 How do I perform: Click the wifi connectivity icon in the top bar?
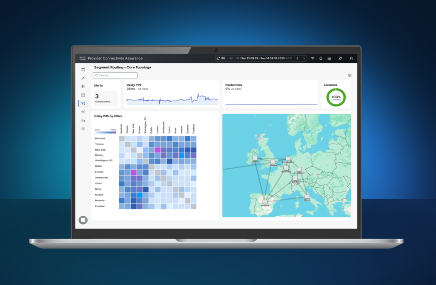tap(312, 58)
